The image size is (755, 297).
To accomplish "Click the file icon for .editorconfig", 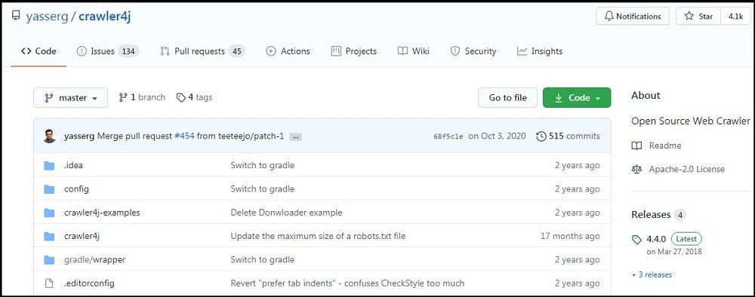I will coord(48,283).
